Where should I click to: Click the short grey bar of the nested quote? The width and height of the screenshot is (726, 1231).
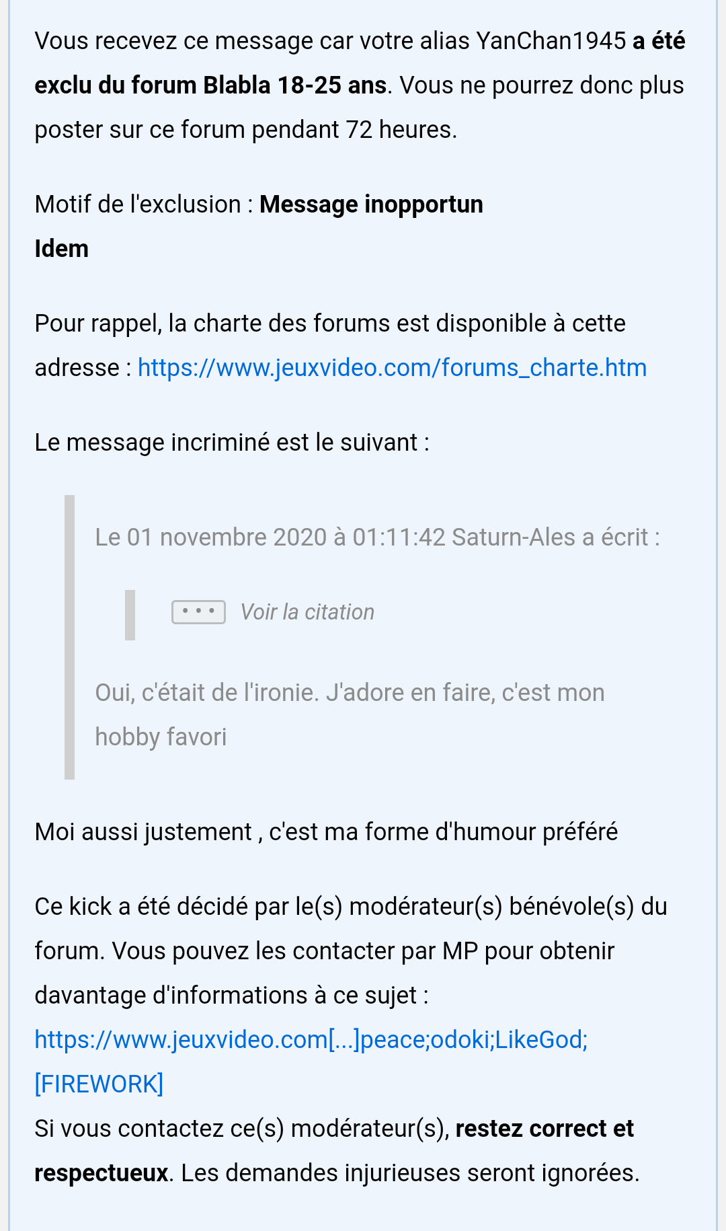(x=130, y=615)
